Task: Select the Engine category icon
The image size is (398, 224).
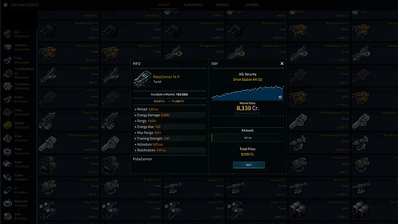Action: [7, 177]
